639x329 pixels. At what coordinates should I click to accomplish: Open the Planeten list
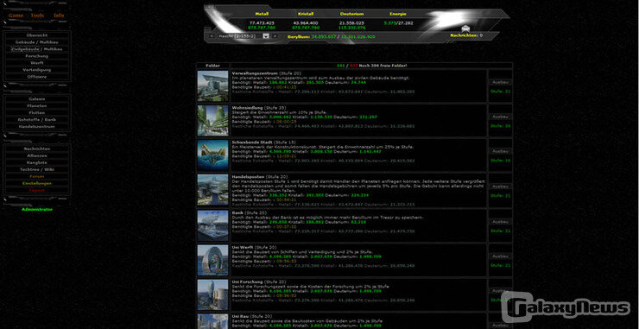click(36, 106)
